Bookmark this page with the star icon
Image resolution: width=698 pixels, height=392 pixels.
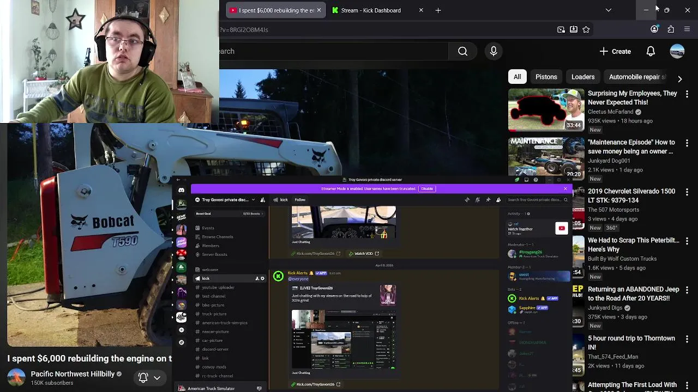click(586, 29)
